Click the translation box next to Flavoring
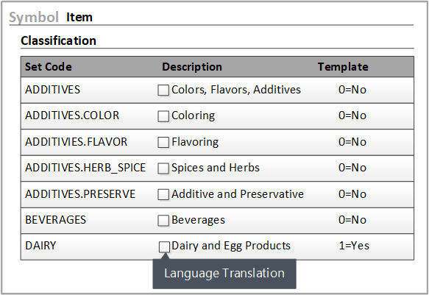This screenshot has height=295, width=429. [x=163, y=143]
